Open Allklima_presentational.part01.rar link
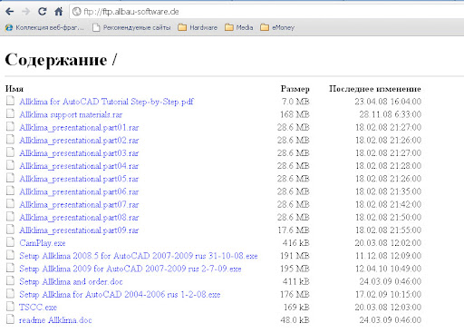The height and width of the screenshot is (333, 464). tap(79, 127)
